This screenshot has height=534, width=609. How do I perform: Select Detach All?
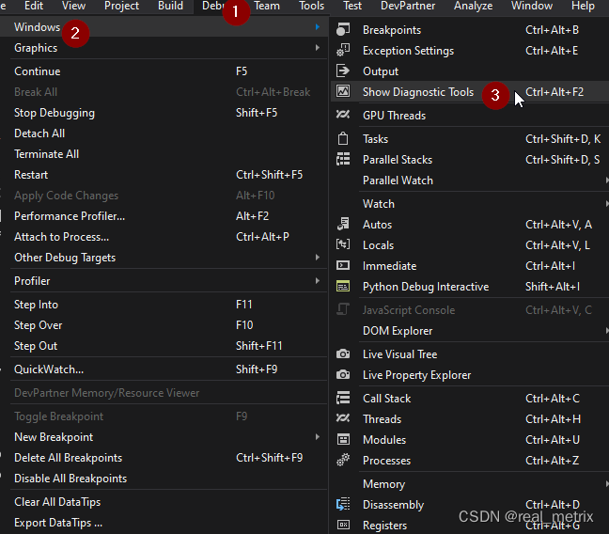pos(164,133)
